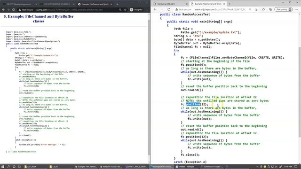Open the Windows notification center

(x=296, y=167)
